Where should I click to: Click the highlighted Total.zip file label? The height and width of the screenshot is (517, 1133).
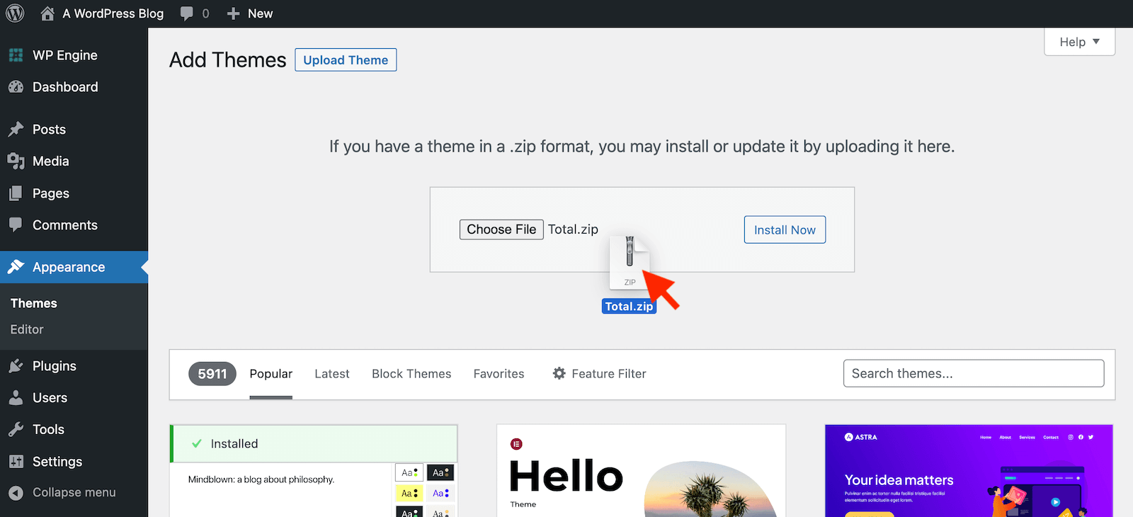click(x=629, y=306)
